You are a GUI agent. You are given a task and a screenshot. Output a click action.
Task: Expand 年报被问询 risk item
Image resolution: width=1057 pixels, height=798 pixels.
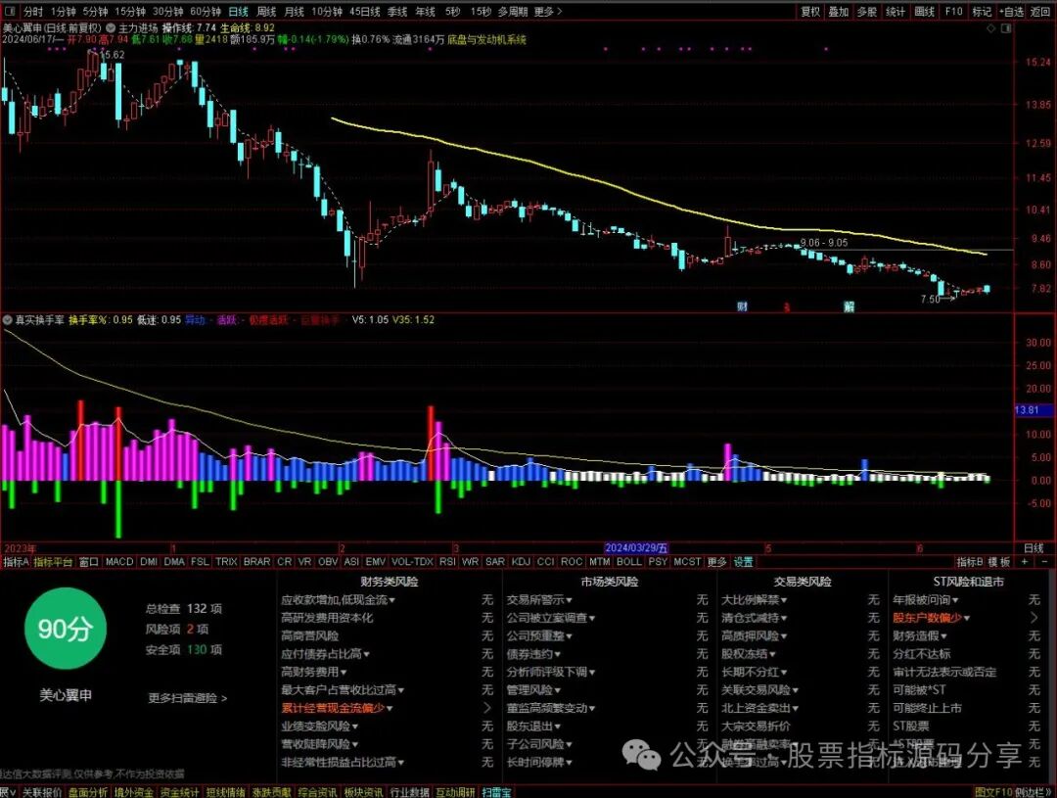tap(925, 599)
